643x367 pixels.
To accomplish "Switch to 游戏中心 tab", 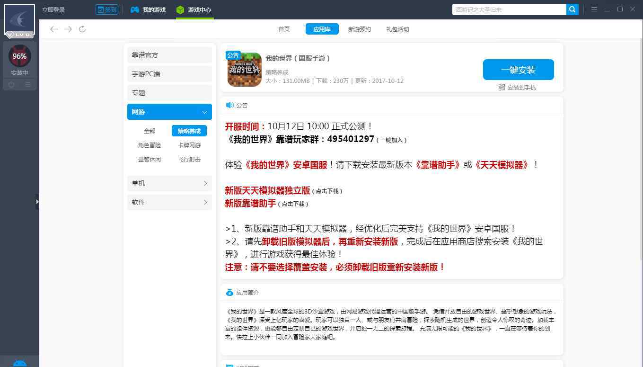I will click(194, 10).
